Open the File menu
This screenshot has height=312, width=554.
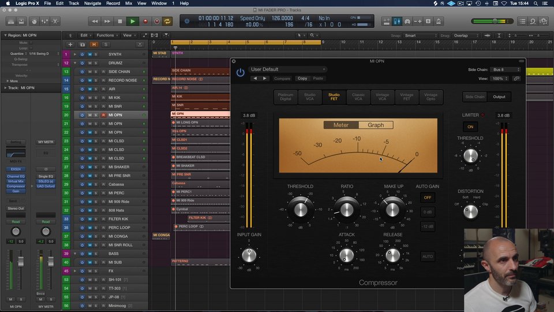coord(47,3)
